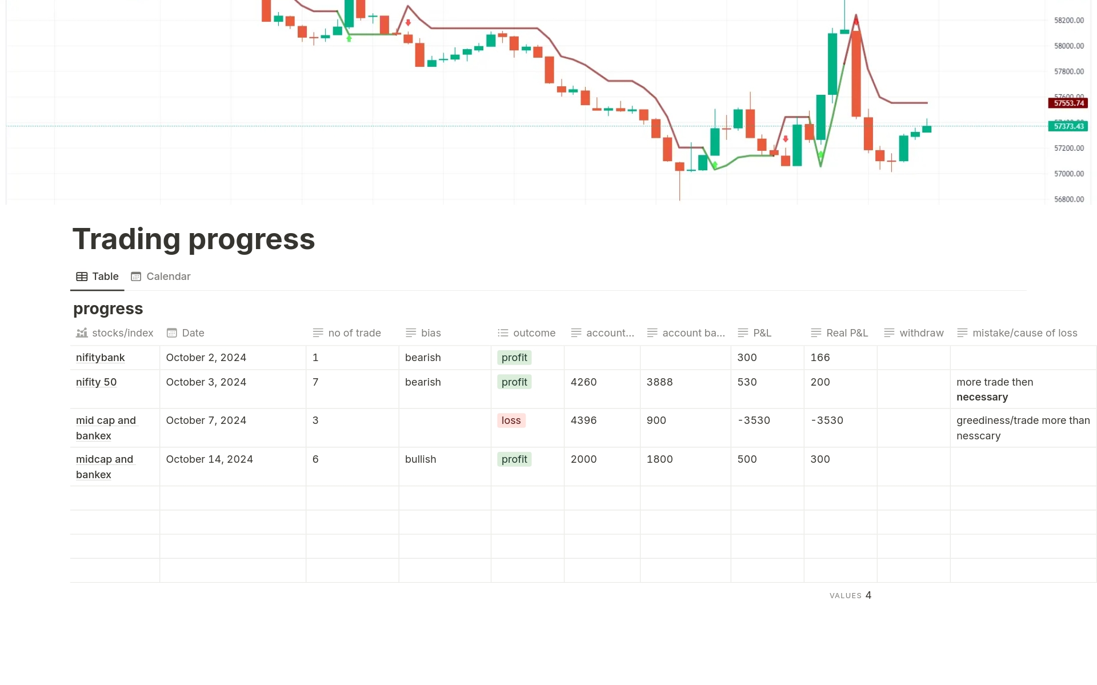Viewport: 1097px width, 685px height.
Task: Click the Calendar view icon
Action: pyautogui.click(x=136, y=276)
